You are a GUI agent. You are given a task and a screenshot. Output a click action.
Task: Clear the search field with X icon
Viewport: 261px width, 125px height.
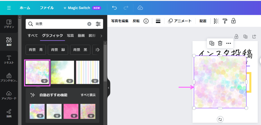pyautogui.click(x=89, y=24)
